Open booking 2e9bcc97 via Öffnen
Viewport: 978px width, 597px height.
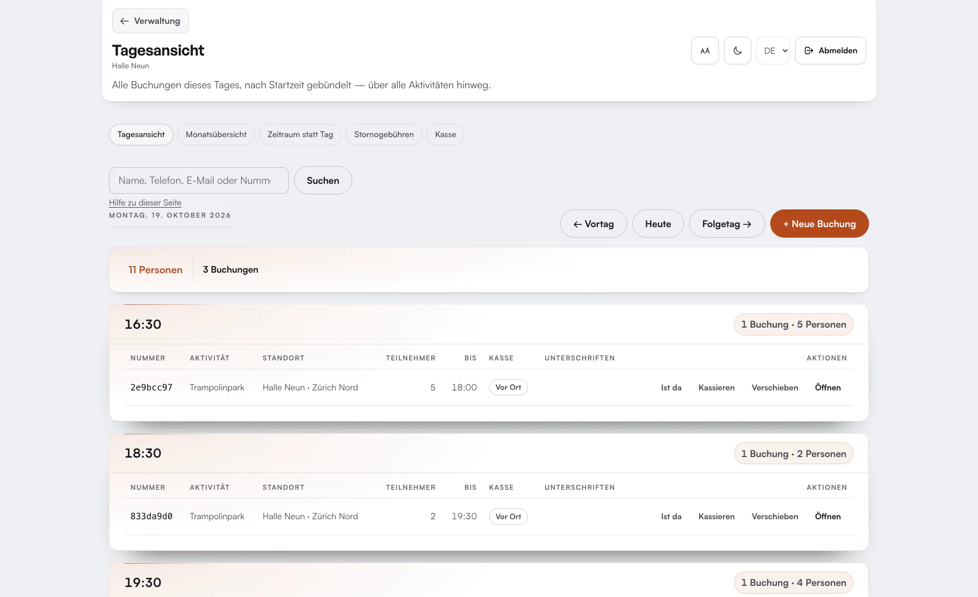tap(827, 388)
